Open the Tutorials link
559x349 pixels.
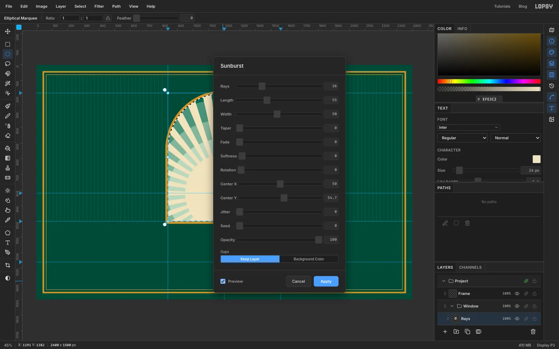click(502, 6)
